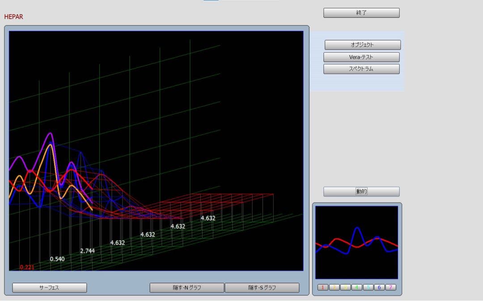Open the オブジェクト (Object) view
The width and height of the screenshot is (483, 301).
tap(362, 45)
